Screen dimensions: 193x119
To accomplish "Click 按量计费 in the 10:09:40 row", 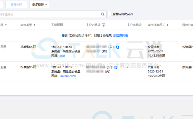I will [154, 67].
